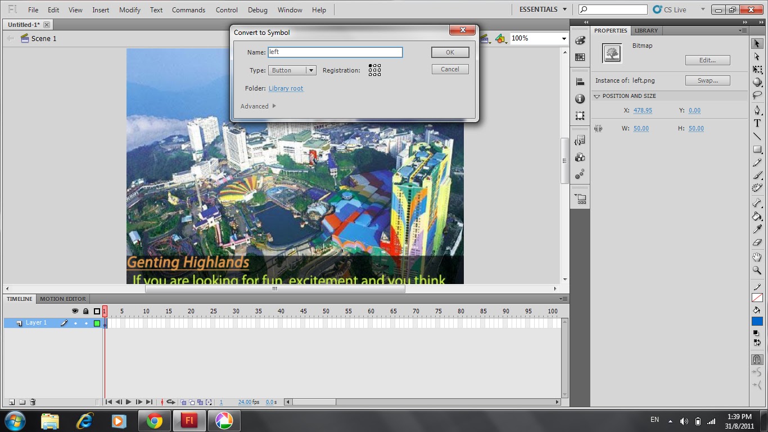Select the Brush tool
Screen dimensions: 768x432
[757, 175]
